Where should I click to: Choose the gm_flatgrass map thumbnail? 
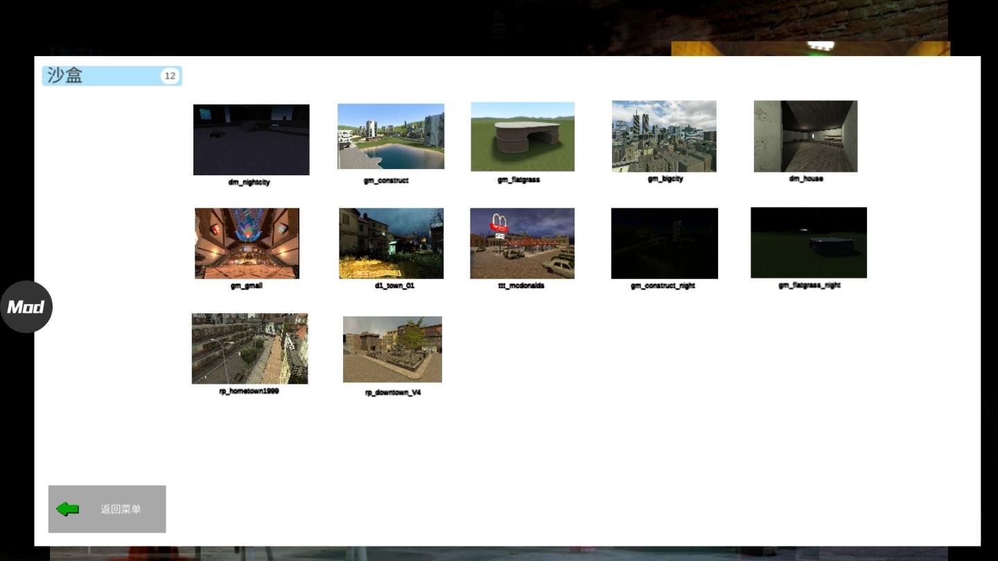[523, 136]
